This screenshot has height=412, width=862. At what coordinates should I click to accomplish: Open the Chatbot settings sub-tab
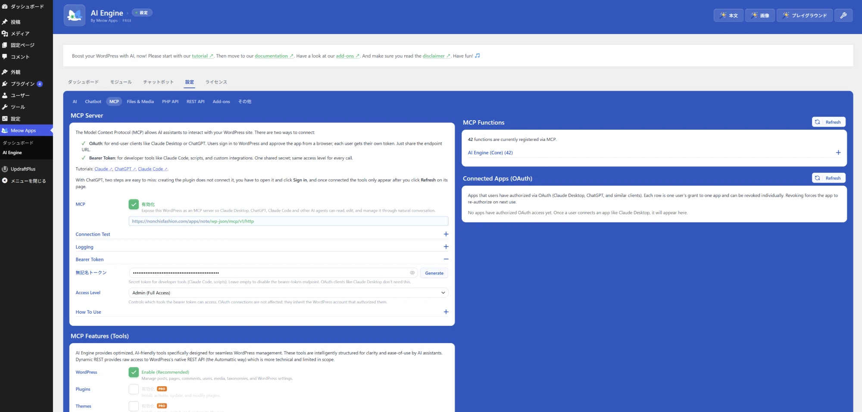(93, 102)
